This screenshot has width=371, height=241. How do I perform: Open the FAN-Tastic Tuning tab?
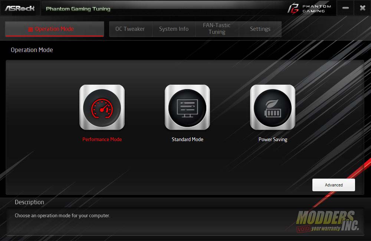click(x=217, y=29)
